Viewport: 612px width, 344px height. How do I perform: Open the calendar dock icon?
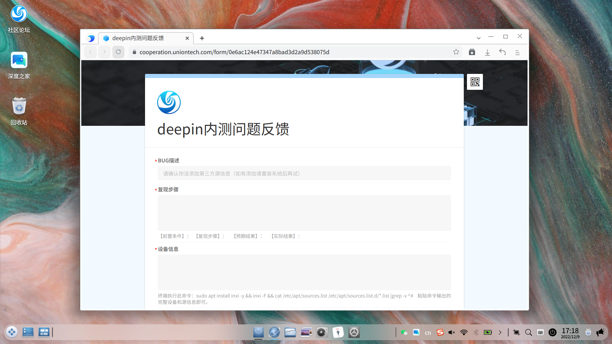338,332
